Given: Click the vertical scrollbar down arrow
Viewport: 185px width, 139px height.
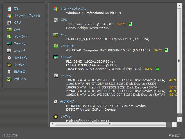Looking at the screenshot, I should click(179, 119).
